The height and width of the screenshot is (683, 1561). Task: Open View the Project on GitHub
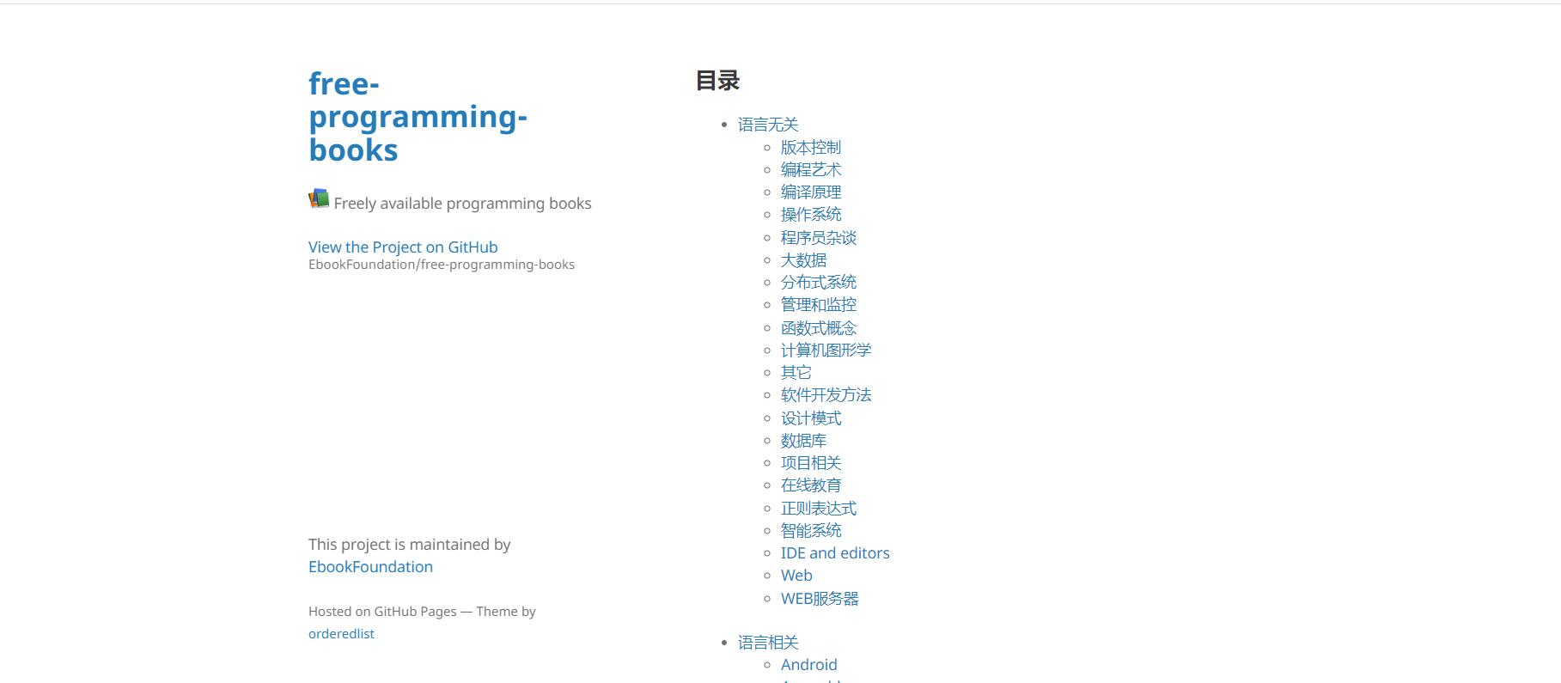click(x=403, y=247)
